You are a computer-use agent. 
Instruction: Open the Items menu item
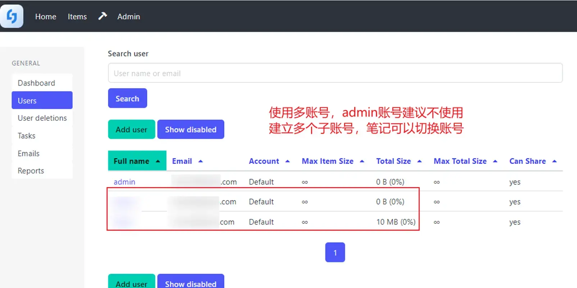(x=77, y=17)
